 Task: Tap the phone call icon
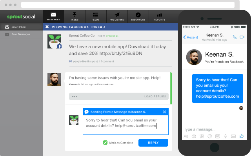point(235,37)
